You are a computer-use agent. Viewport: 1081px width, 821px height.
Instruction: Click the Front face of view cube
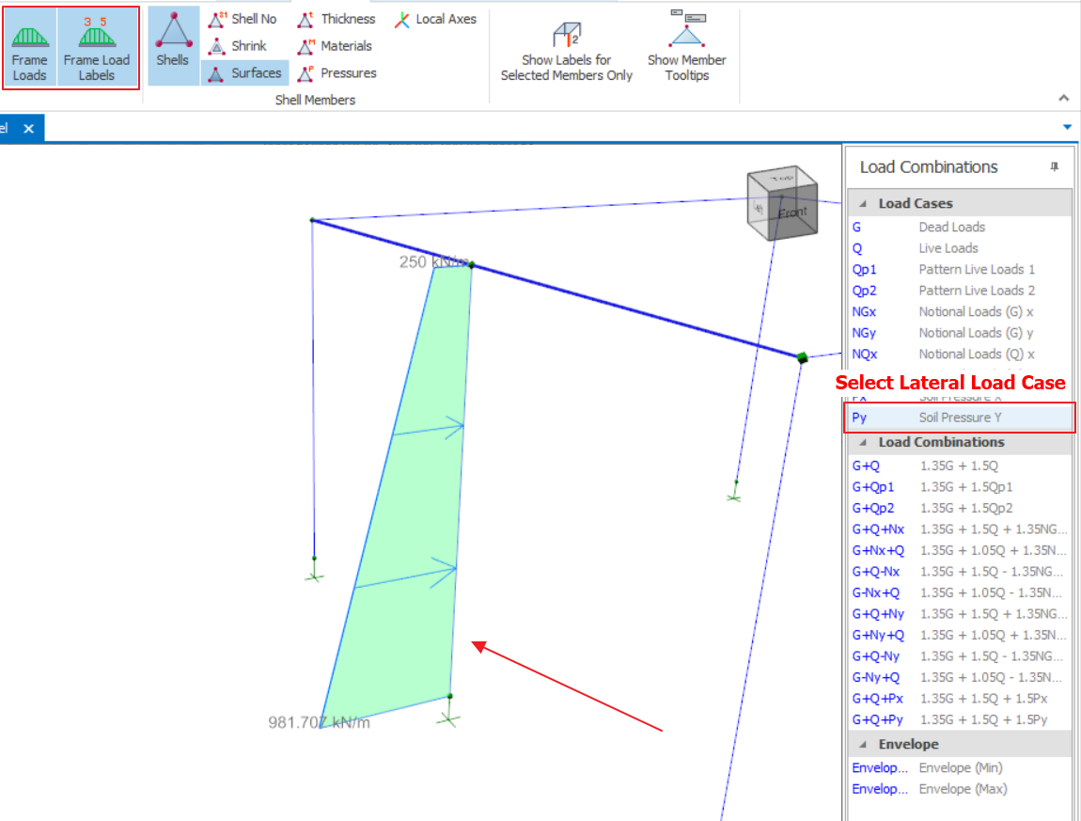coord(791,213)
